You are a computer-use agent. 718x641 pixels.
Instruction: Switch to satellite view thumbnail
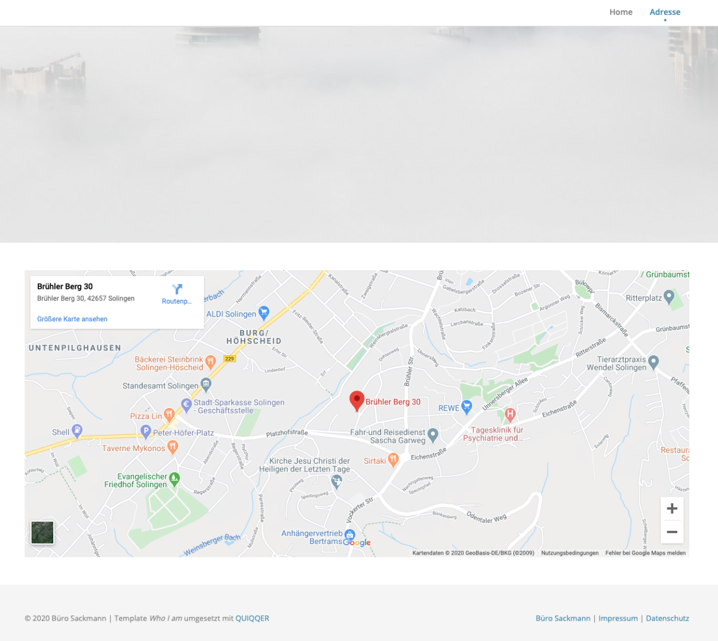click(x=42, y=533)
